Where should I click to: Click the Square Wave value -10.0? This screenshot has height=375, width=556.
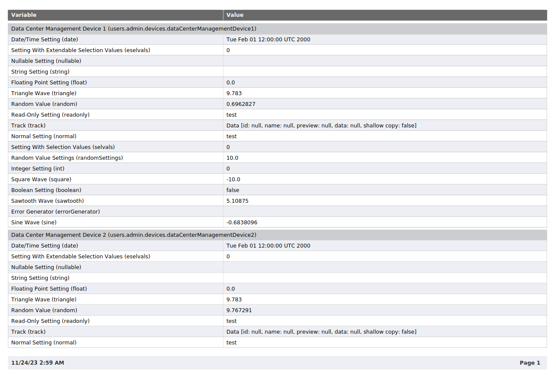pyautogui.click(x=233, y=180)
